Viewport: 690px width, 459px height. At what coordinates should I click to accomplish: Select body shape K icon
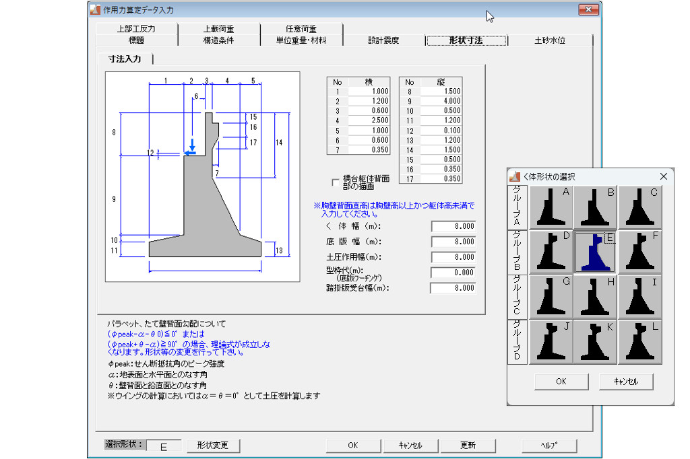coord(596,341)
